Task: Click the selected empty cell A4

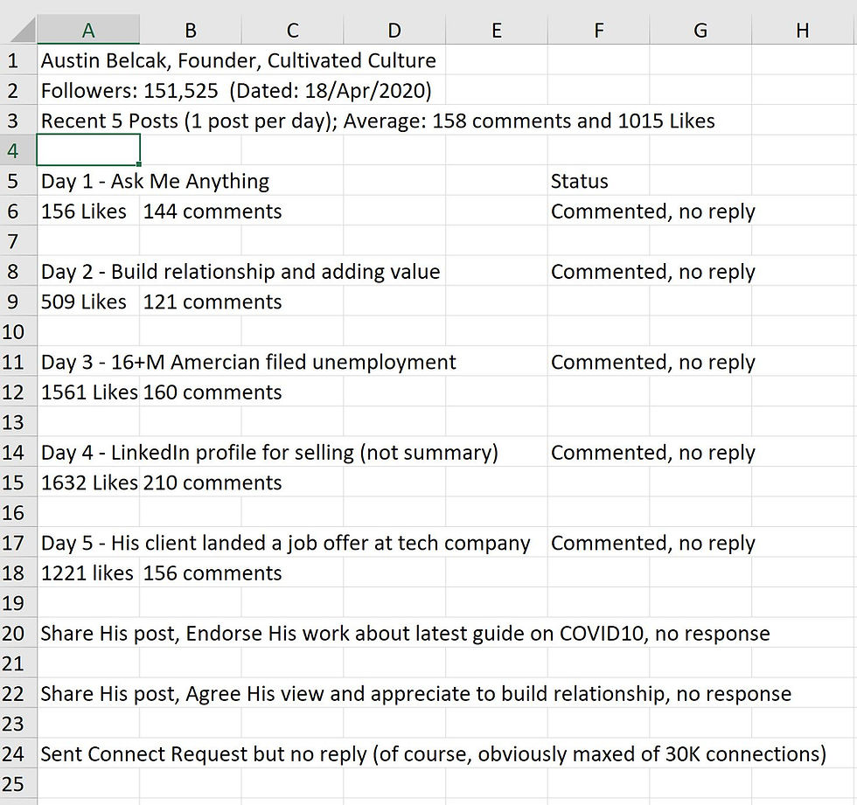Action: (88, 150)
